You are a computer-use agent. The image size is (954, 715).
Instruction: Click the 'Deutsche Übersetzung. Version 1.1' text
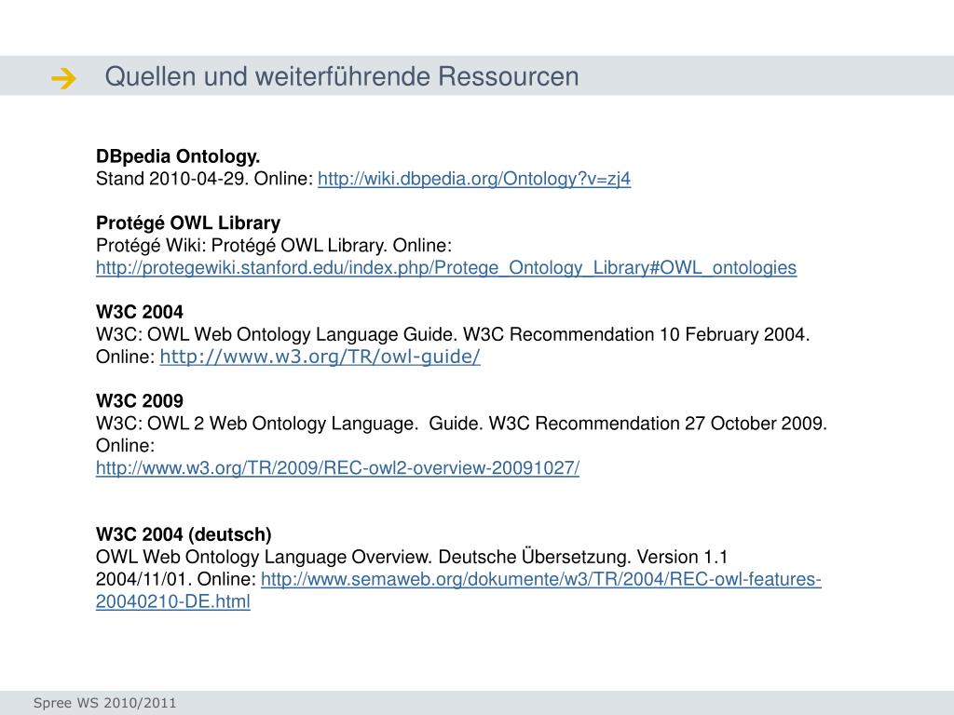(583, 557)
